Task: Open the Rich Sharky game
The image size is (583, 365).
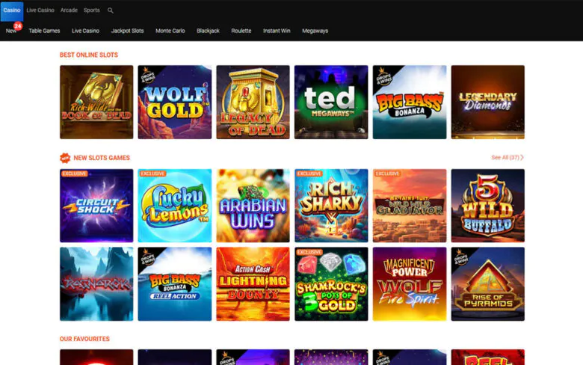Action: pyautogui.click(x=331, y=206)
